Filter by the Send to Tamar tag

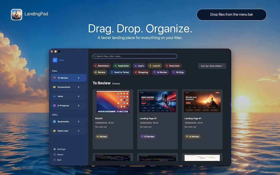click(x=120, y=72)
